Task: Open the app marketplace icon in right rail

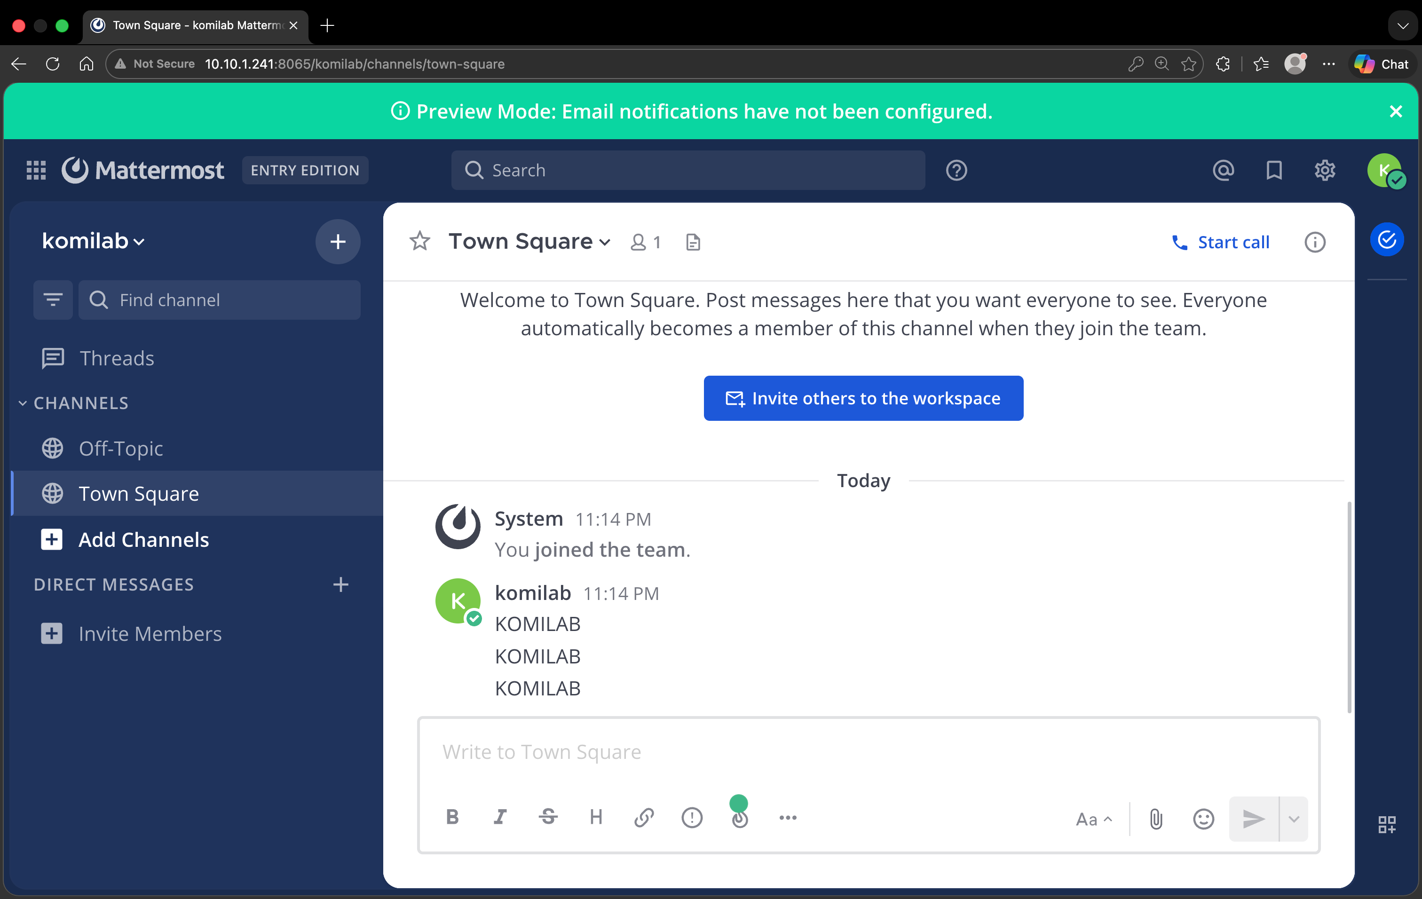Action: pyautogui.click(x=1387, y=824)
